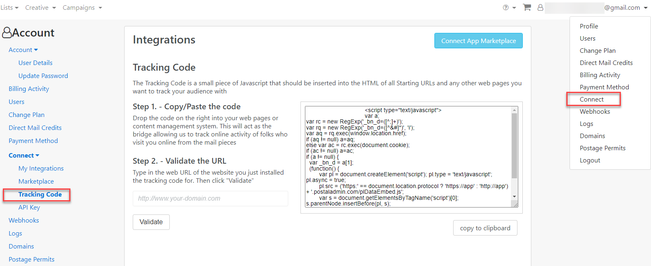Screen dimensions: 651x266
Task: Click the person silhouette icon in top bar
Action: pos(540,7)
